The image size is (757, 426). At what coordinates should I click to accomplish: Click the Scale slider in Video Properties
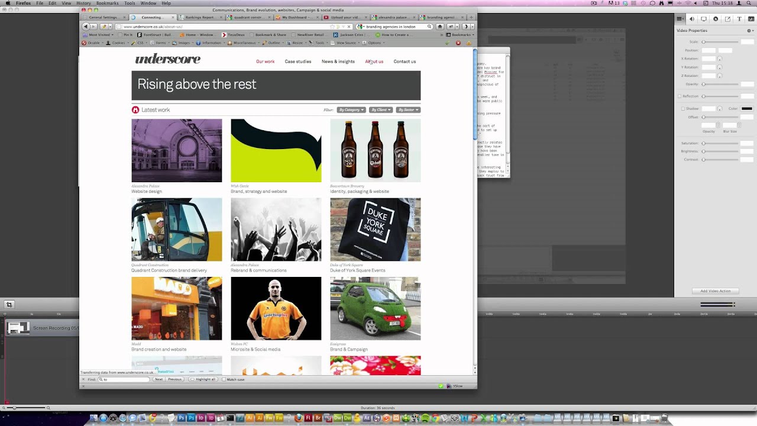click(720, 42)
